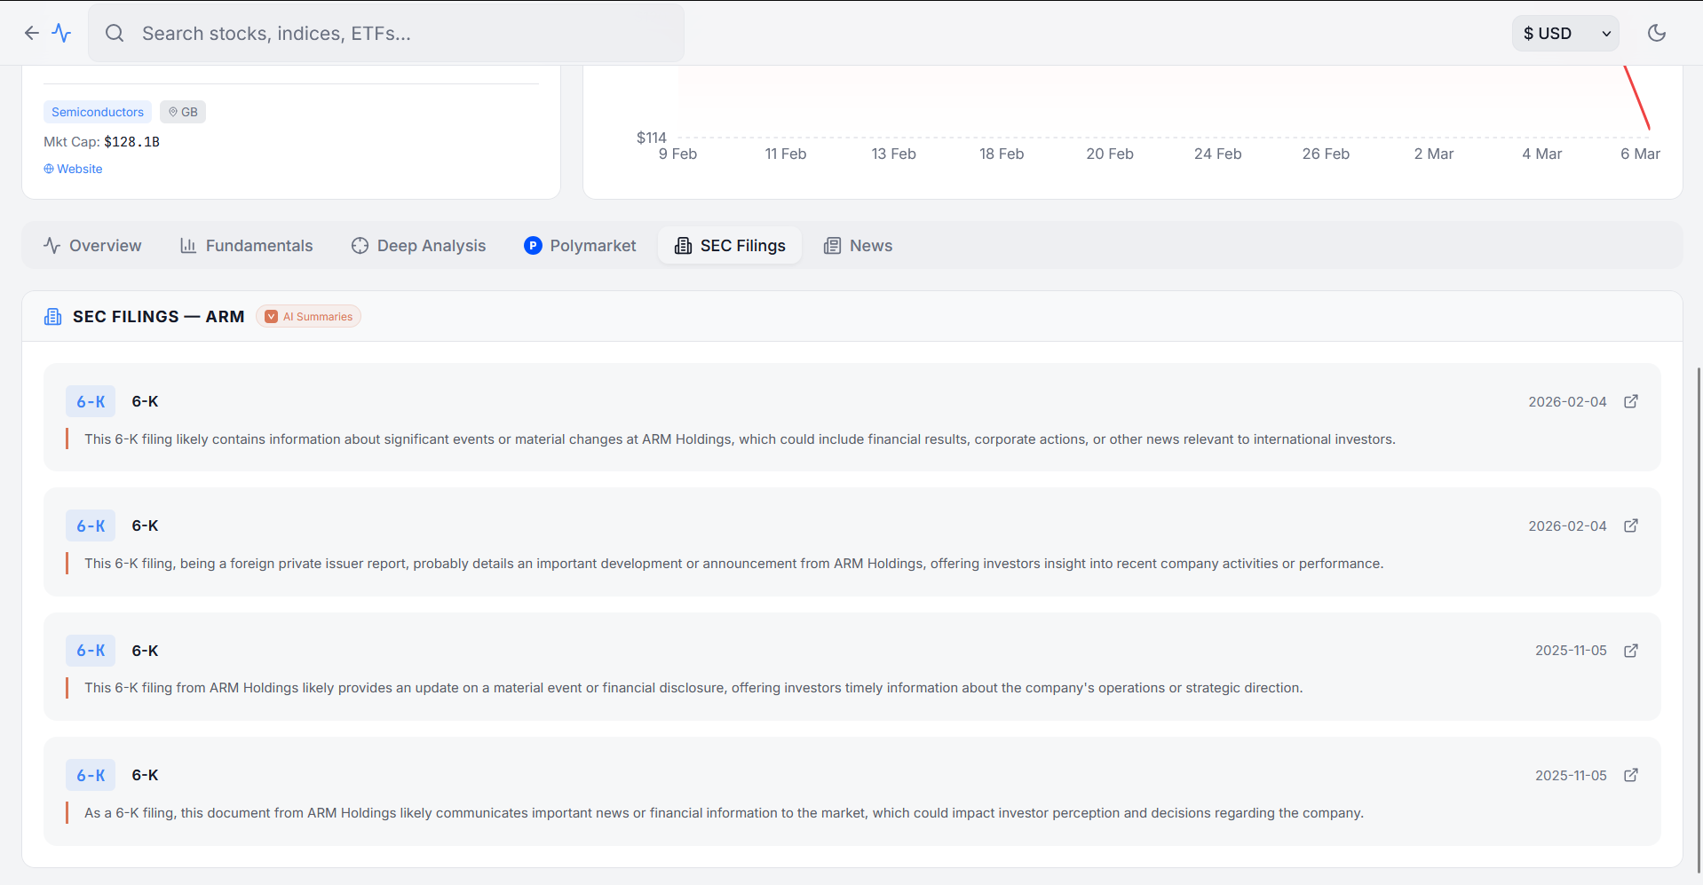Image resolution: width=1703 pixels, height=885 pixels.
Task: Click 6-K badge of material event filing
Action: coord(91,651)
